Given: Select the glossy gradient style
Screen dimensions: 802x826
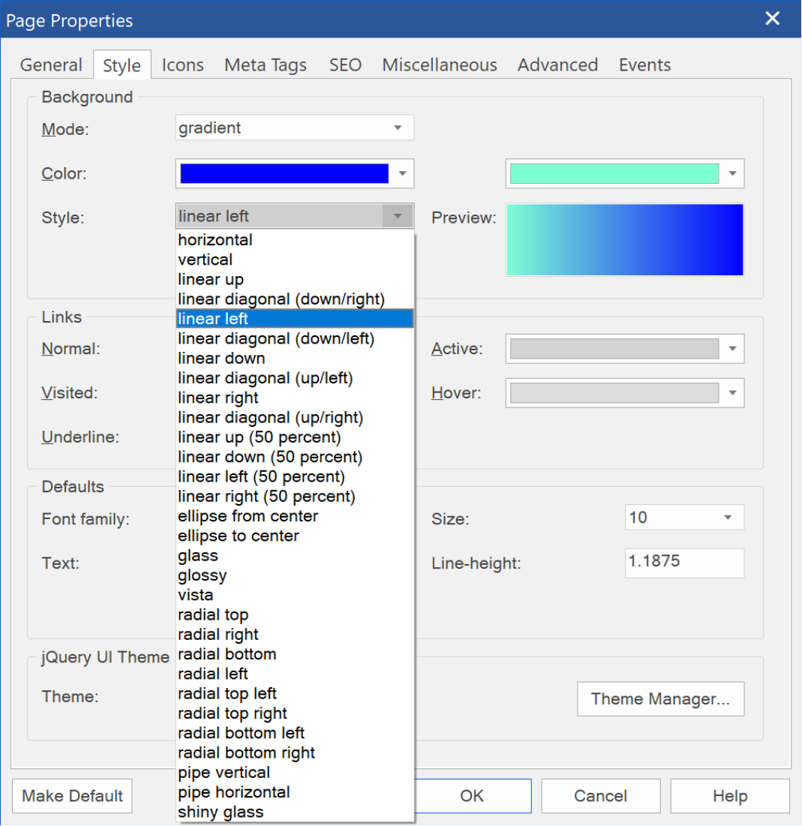Looking at the screenshot, I should point(295,575).
